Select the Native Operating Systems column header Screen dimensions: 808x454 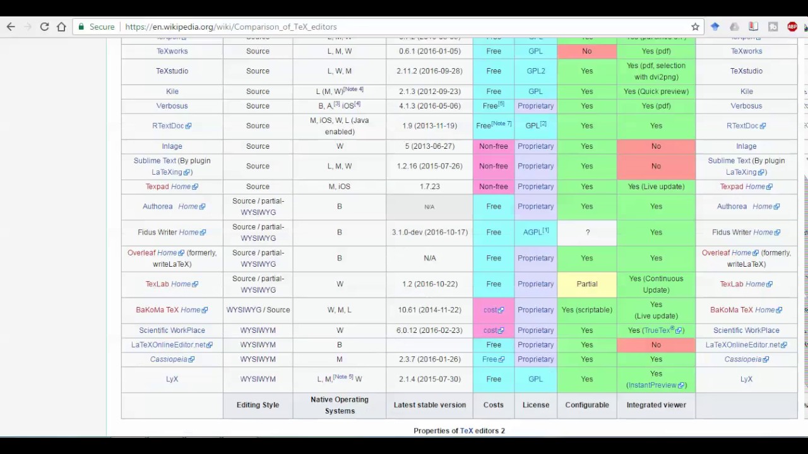tap(340, 405)
